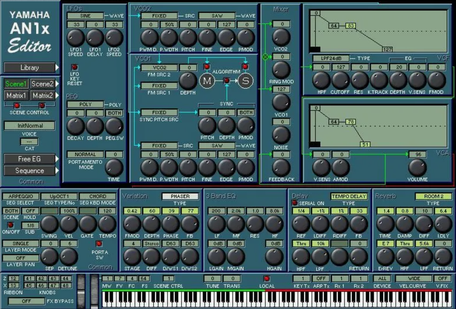
Task: Click the VEL.CURVE field showing WIDE
Action: 414,278
